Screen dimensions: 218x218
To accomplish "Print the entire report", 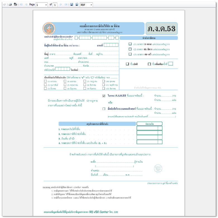I will click(x=10, y=5).
